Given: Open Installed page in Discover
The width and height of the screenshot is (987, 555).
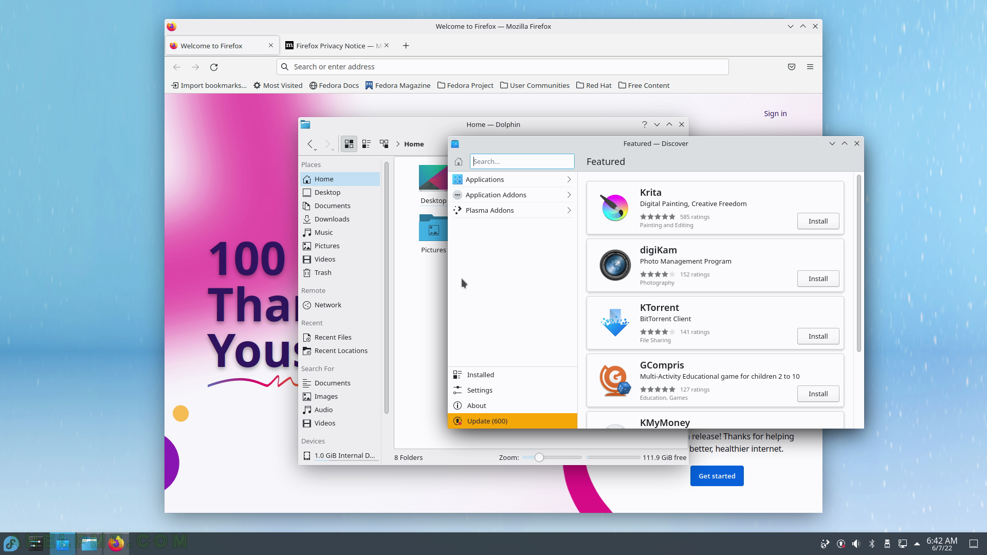Looking at the screenshot, I should (513, 375).
